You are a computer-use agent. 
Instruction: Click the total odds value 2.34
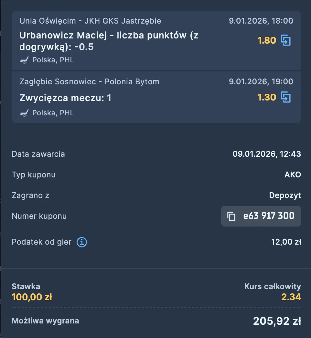click(291, 297)
